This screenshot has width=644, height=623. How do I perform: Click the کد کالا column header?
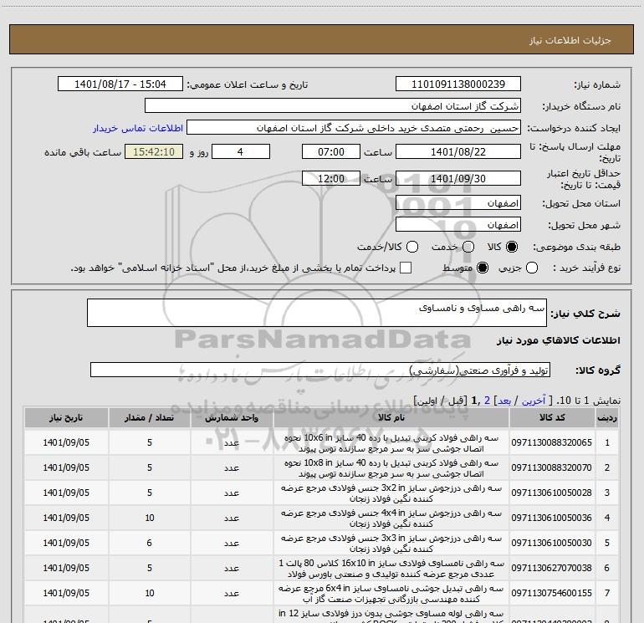[x=552, y=417]
